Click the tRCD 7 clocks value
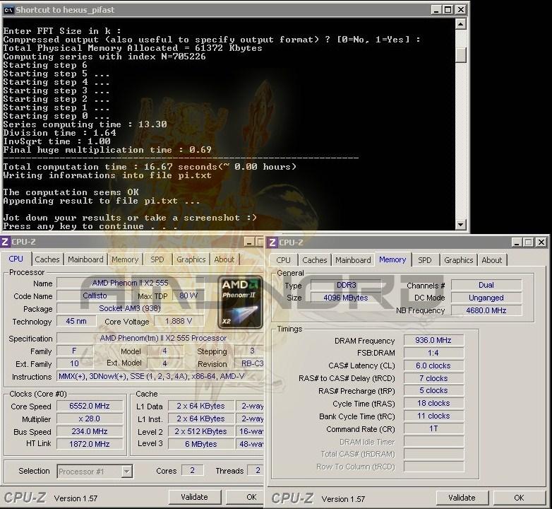Viewport: 552px width, 509px height. coord(433,378)
